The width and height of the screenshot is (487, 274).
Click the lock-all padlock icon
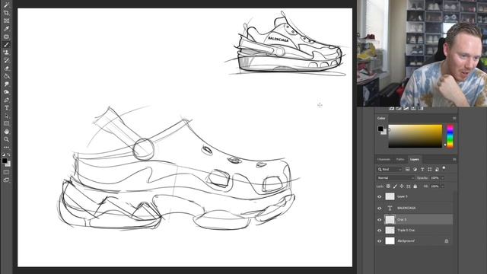click(x=415, y=186)
